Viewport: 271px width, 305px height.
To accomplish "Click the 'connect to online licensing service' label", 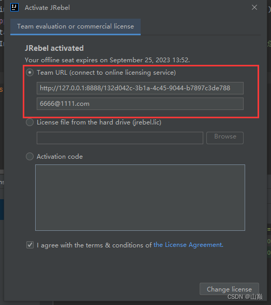I will point(123,73).
